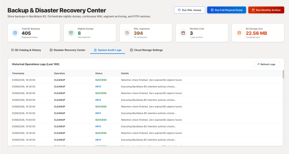Image resolution: width=289 pixels, height=154 pixels.
Task: Click INFO status in the 16:00:00 row
Action: click(x=98, y=100)
